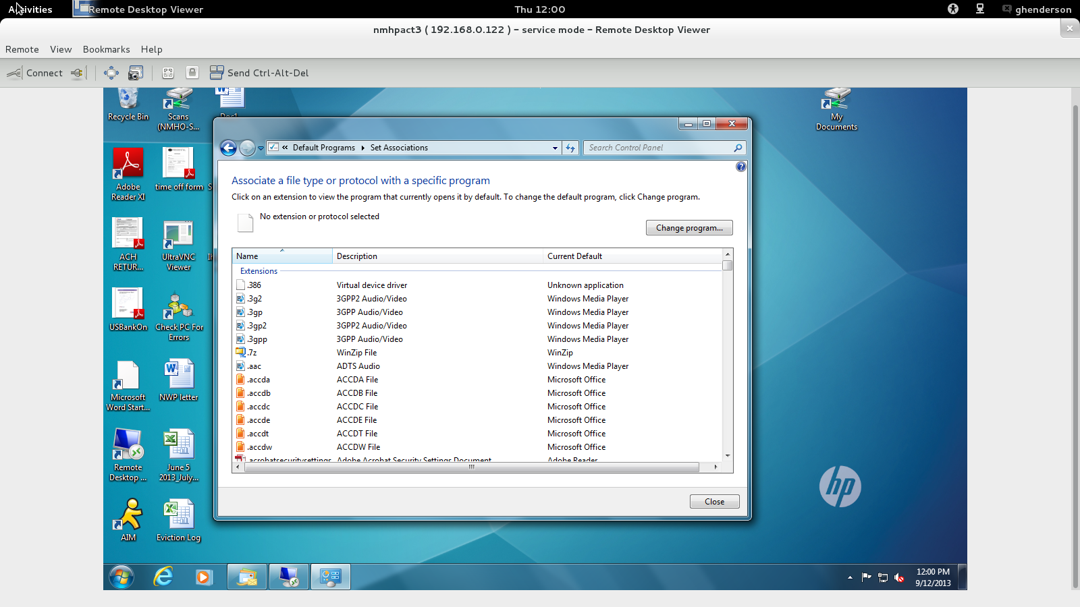
Task: Take a screenshot with the camera icon
Action: coord(136,73)
